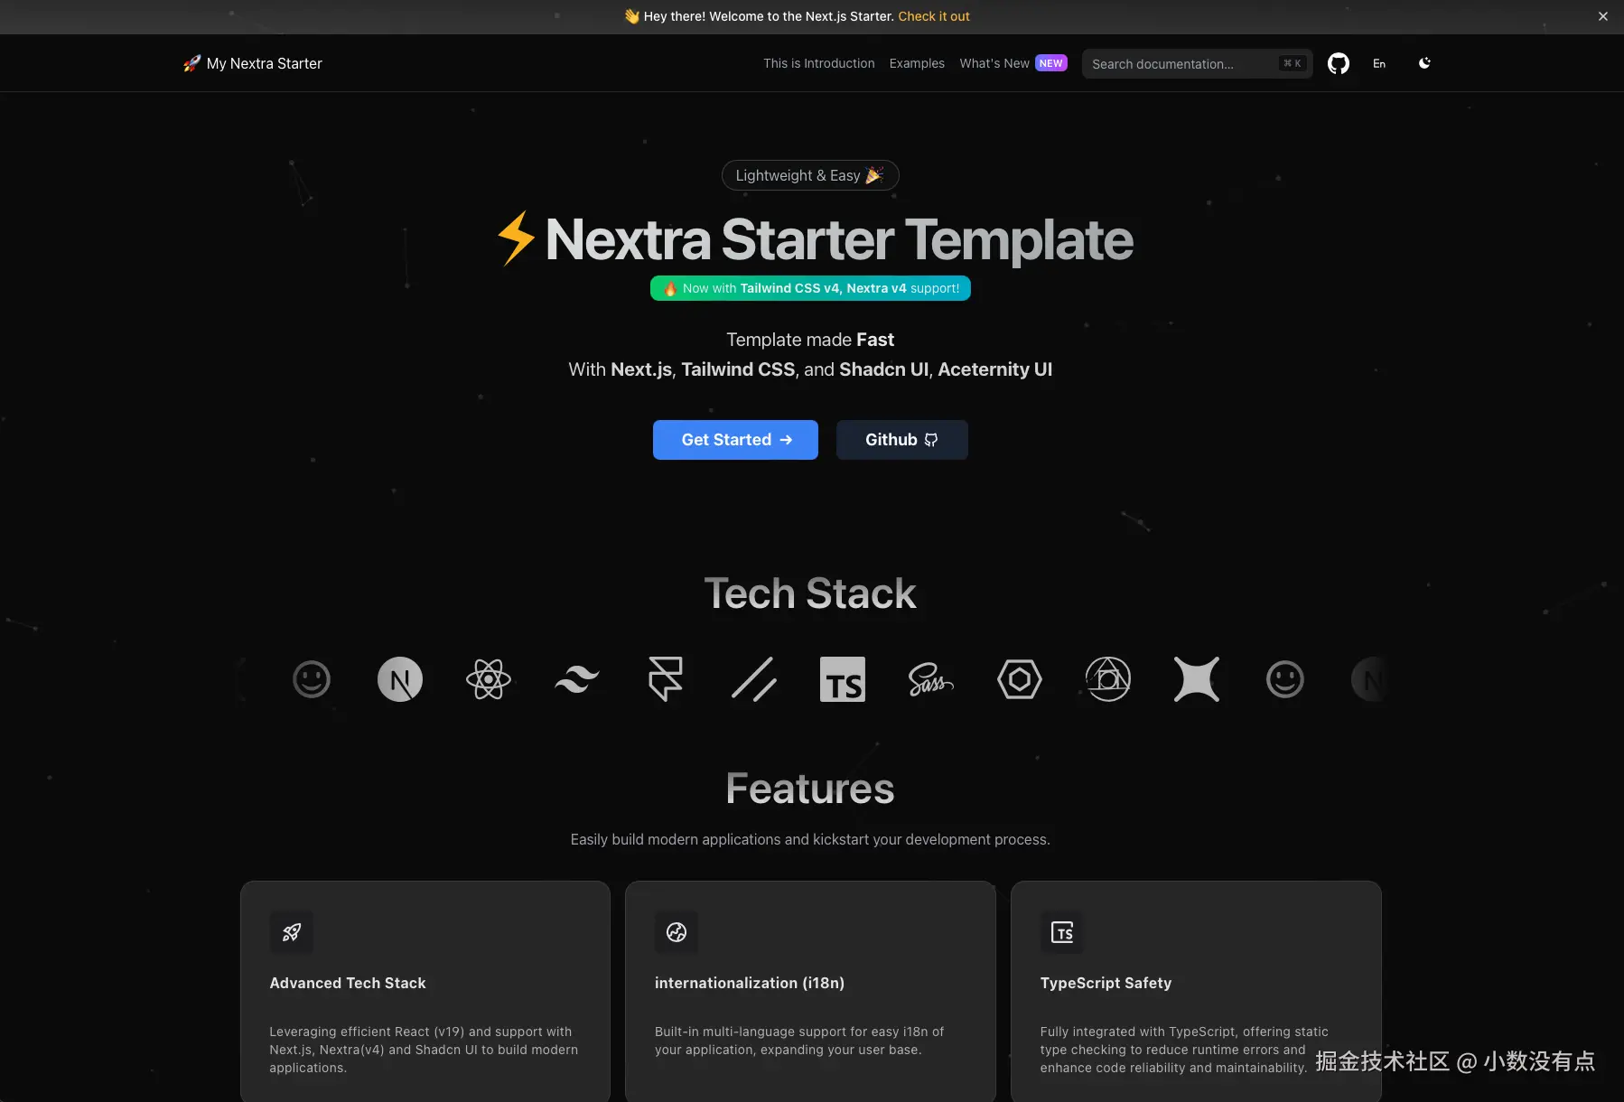Click the Next.js logo in Tech Stack

point(400,679)
